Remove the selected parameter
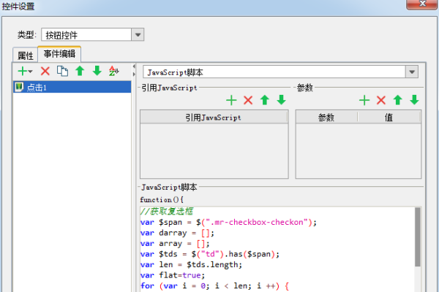This screenshot has height=292, width=439. coord(381,100)
